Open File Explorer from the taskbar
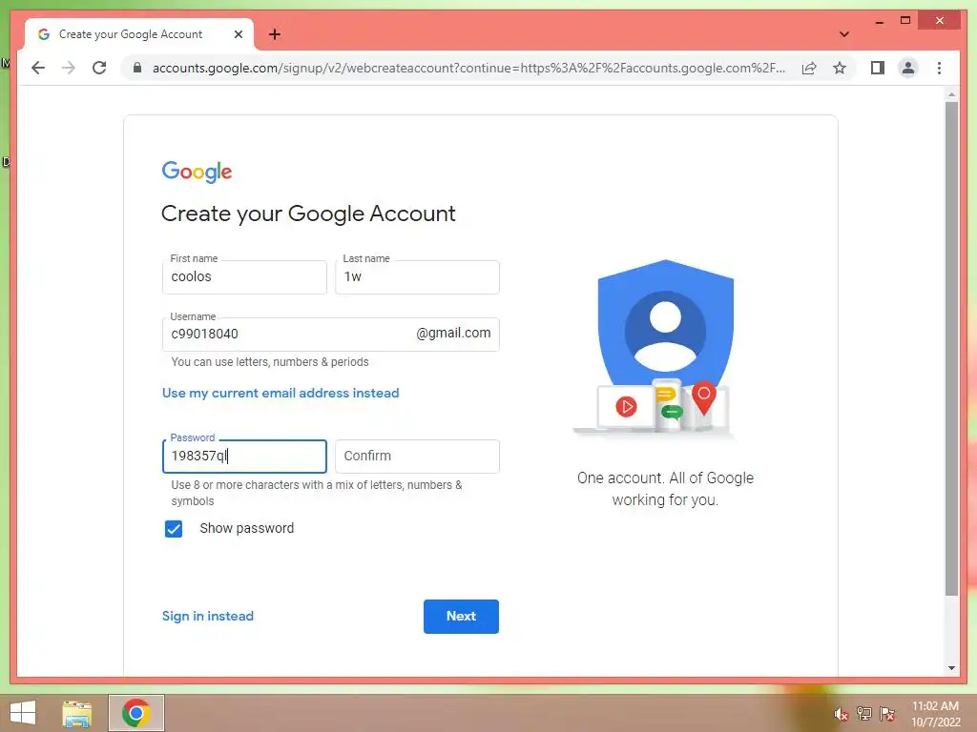Viewport: 977px width, 732px height. point(77,713)
